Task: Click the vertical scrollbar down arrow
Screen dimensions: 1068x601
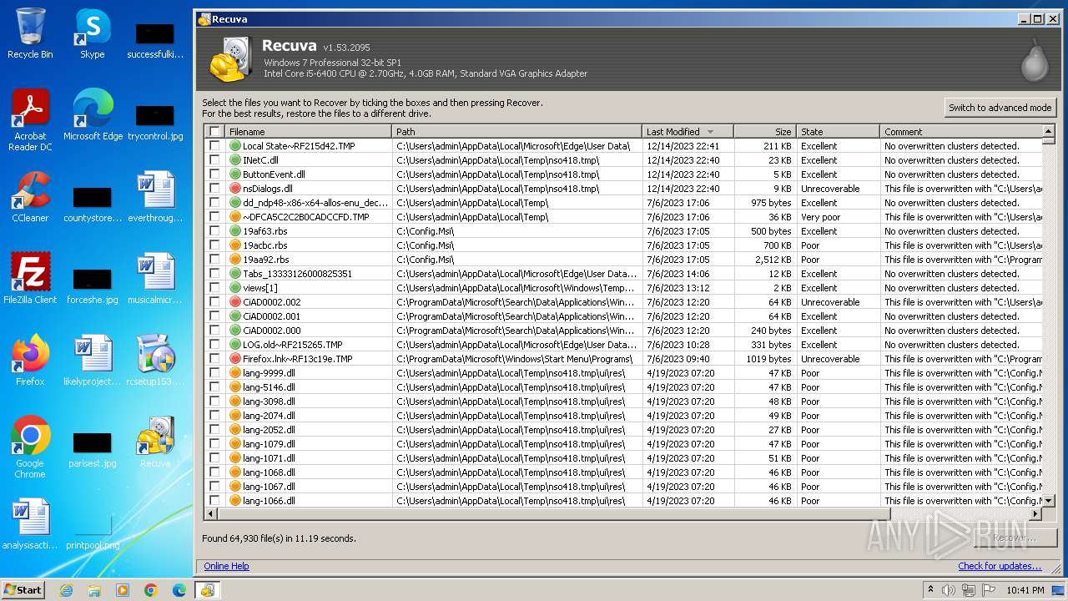Action: point(1049,501)
